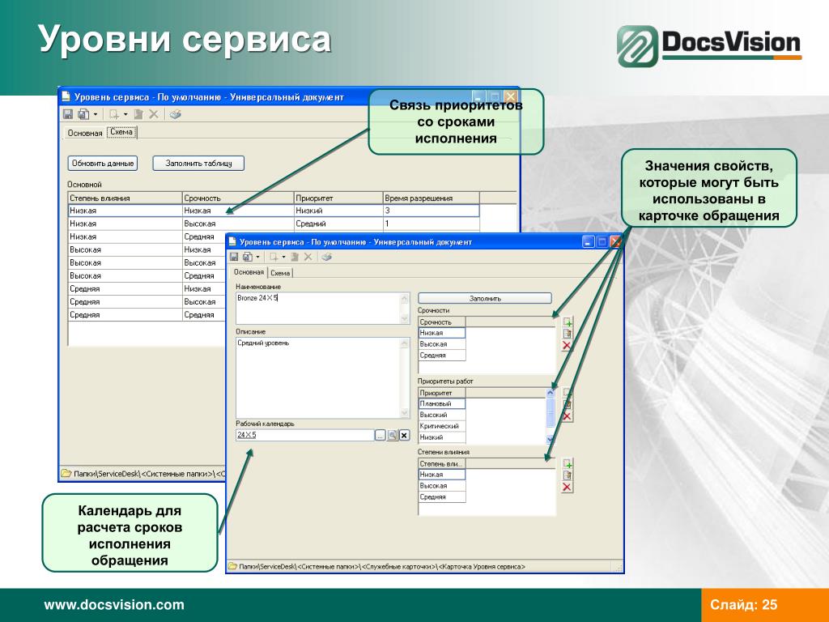This screenshot has height=622, width=829.
Task: Open Основная tab in back window
Action: (x=84, y=134)
